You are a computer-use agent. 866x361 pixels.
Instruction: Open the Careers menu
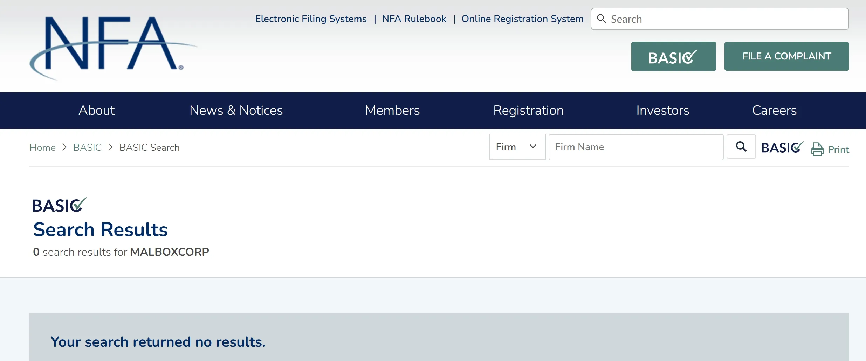pos(775,111)
